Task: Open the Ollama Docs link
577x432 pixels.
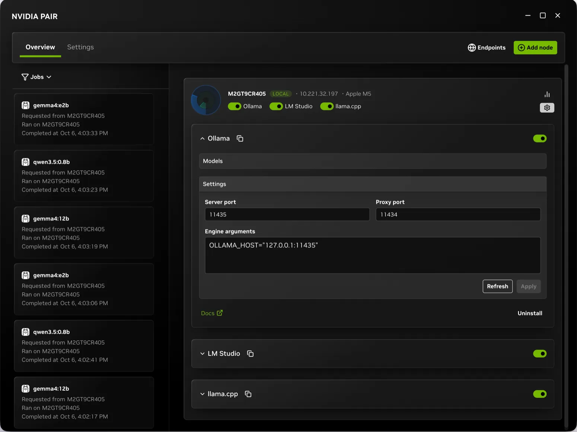Action: (212, 313)
